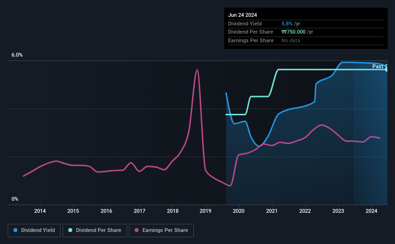Select the 2018 year tick label

click(x=173, y=211)
